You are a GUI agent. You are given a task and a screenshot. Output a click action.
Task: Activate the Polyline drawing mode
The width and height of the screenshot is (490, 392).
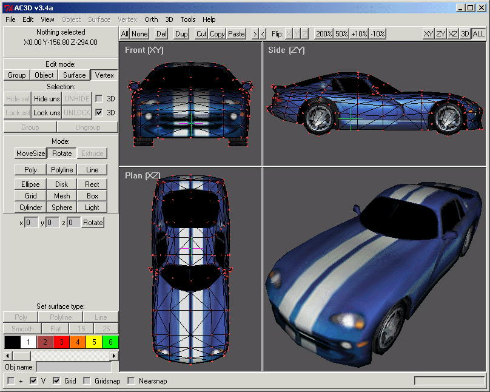(x=61, y=170)
